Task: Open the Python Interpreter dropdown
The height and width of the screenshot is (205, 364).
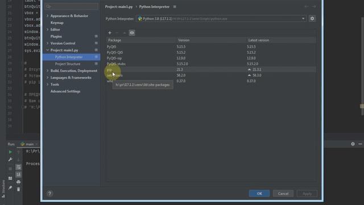Action: pyautogui.click(x=221, y=19)
